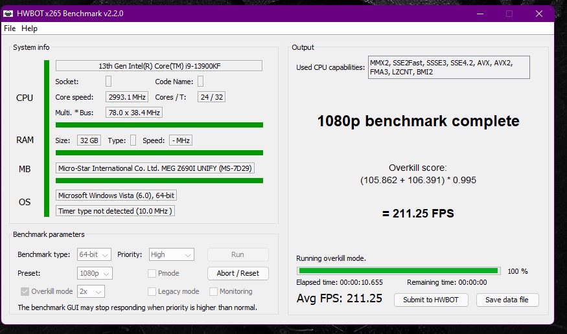Click the 'Running overkill mode.' status text

pyautogui.click(x=331, y=258)
